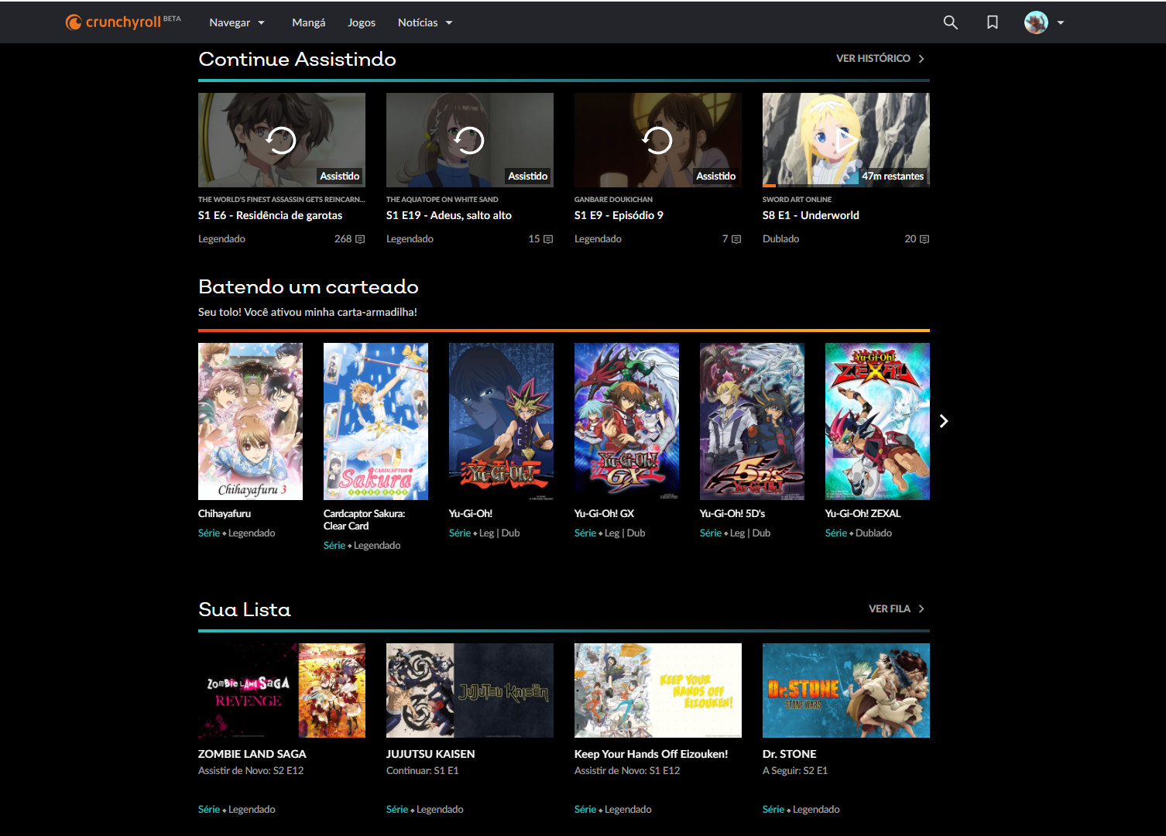The width and height of the screenshot is (1166, 836).
Task: Open Zombie Land Saga Revenge thumbnail
Action: (282, 690)
